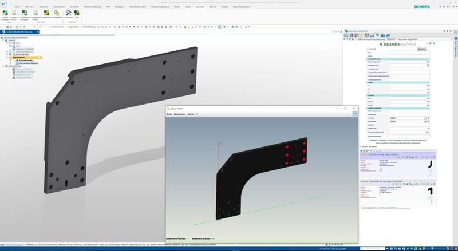The height and width of the screenshot is (251, 458).
Task: Open the Fläschentyp dropdown in easyFinder
Action: click(x=426, y=121)
